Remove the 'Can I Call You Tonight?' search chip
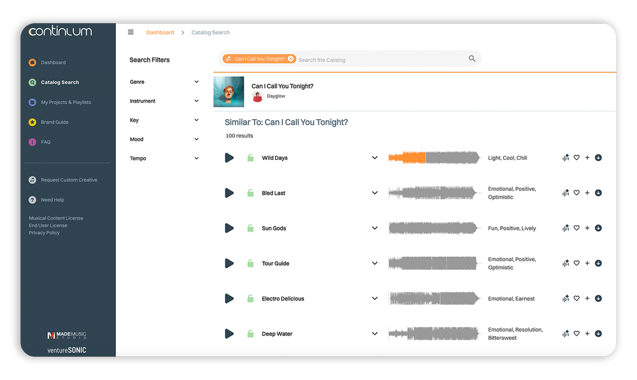The height and width of the screenshot is (380, 637). (290, 59)
